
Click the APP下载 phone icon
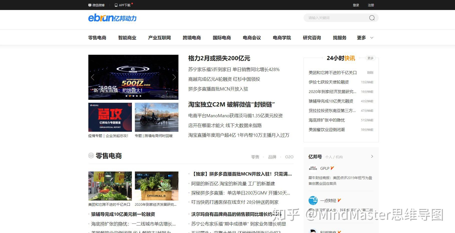pyautogui.click(x=116, y=5)
